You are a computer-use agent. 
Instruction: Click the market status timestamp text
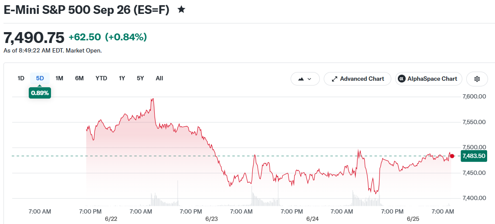[53, 50]
